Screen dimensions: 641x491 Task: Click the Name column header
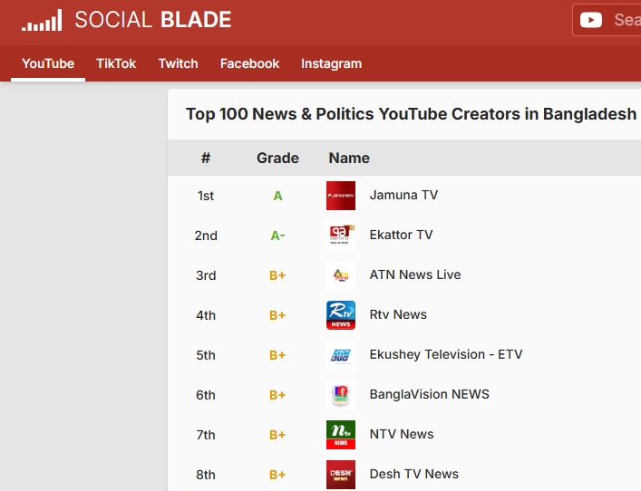(x=349, y=159)
